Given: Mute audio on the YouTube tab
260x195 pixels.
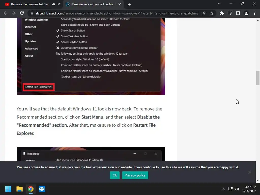Looking at the screenshot, I should tap(53, 4).
